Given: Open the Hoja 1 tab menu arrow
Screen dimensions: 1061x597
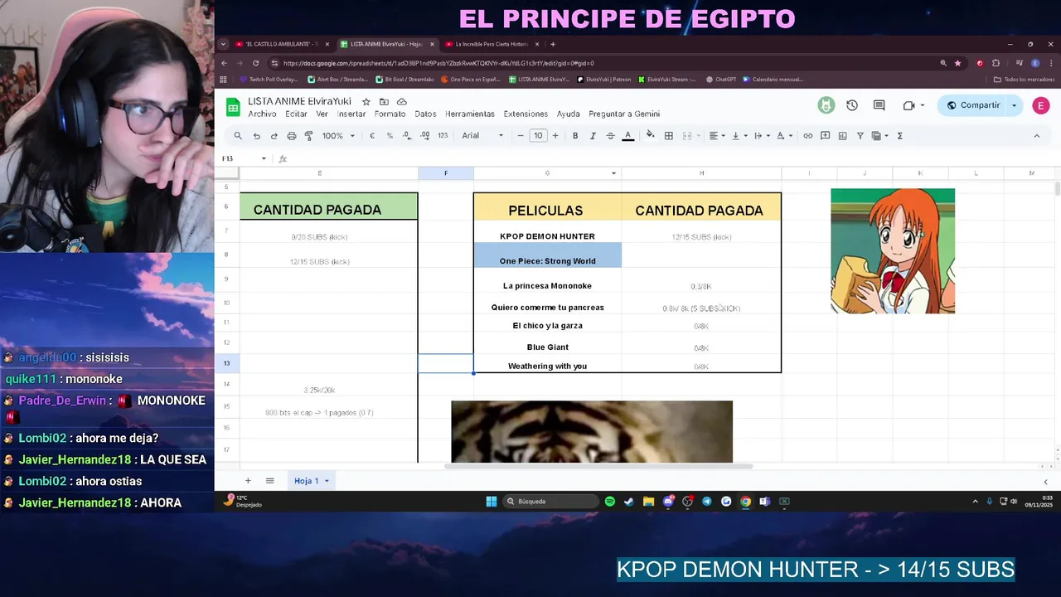Looking at the screenshot, I should point(327,481).
